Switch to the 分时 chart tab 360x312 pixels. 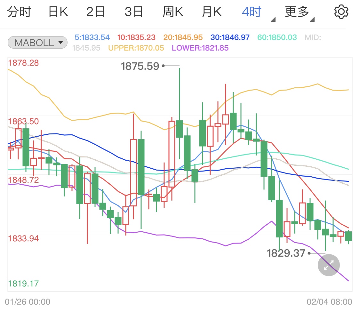click(19, 11)
